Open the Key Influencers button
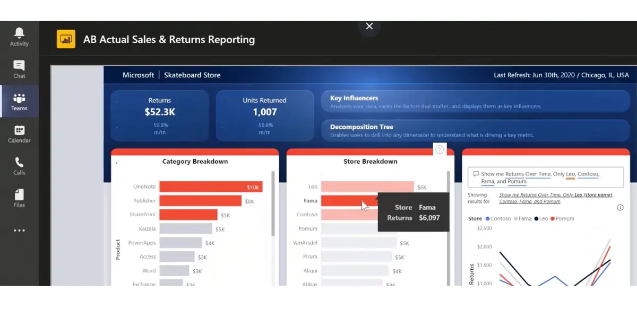The image size is (637, 318). (x=476, y=101)
